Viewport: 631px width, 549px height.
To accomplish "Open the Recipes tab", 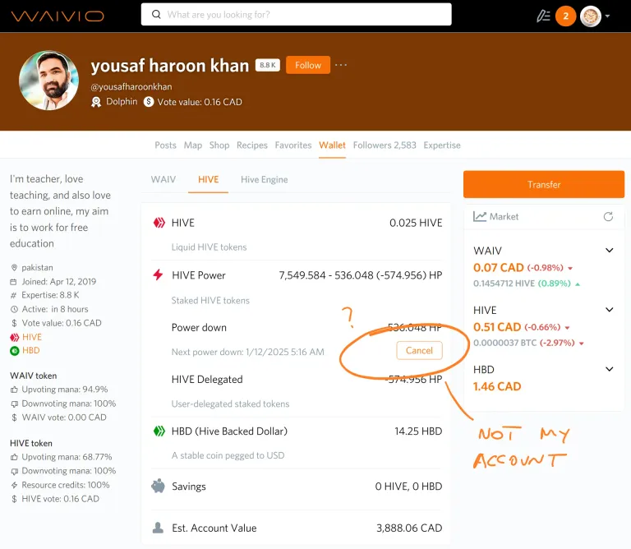I will (x=252, y=145).
